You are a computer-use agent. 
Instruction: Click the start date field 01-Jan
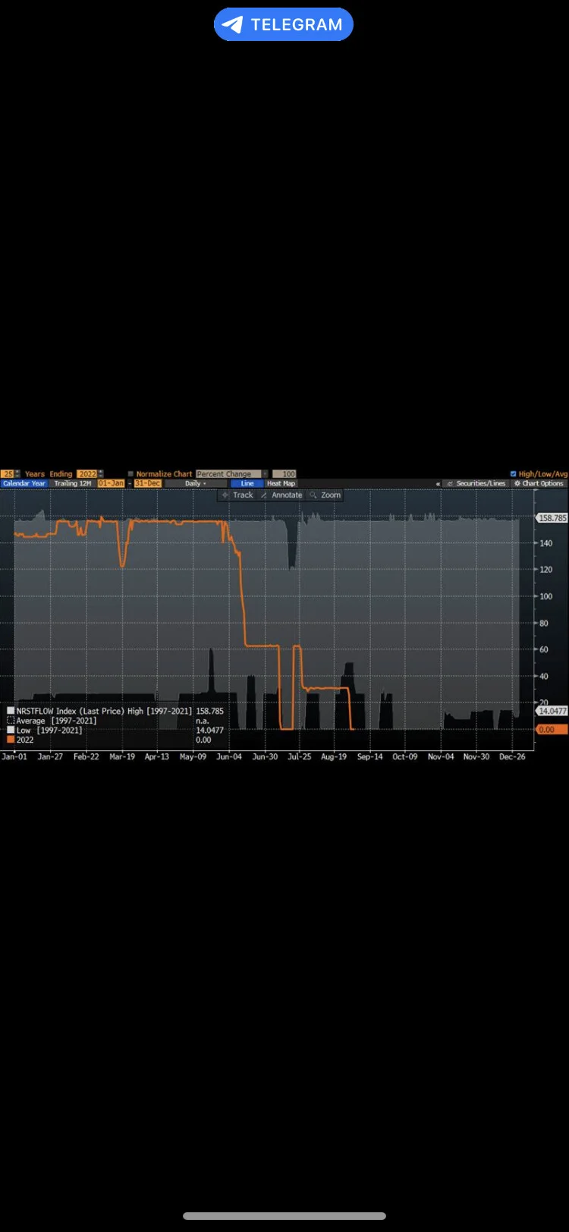[x=111, y=483]
